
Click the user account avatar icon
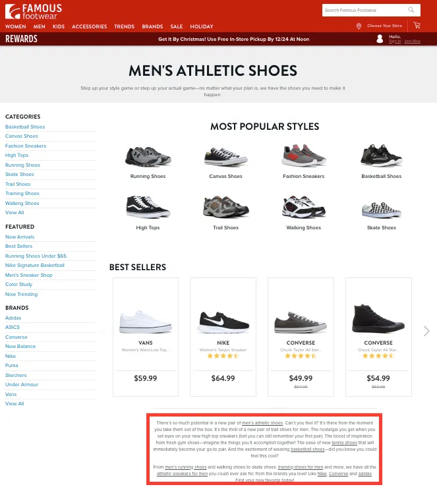[380, 39]
